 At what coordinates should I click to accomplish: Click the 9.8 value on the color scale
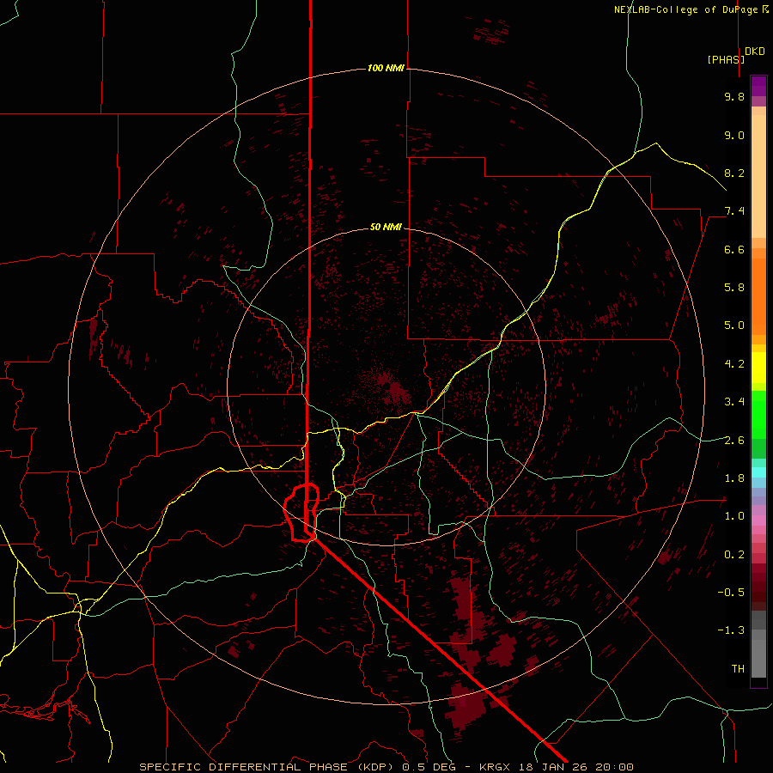(734, 96)
